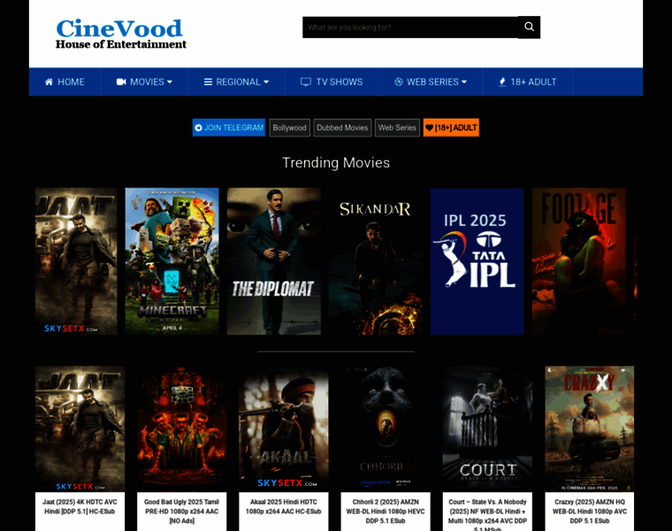Expand the MOVIES dropdown arrow
672x531 pixels.
[170, 82]
